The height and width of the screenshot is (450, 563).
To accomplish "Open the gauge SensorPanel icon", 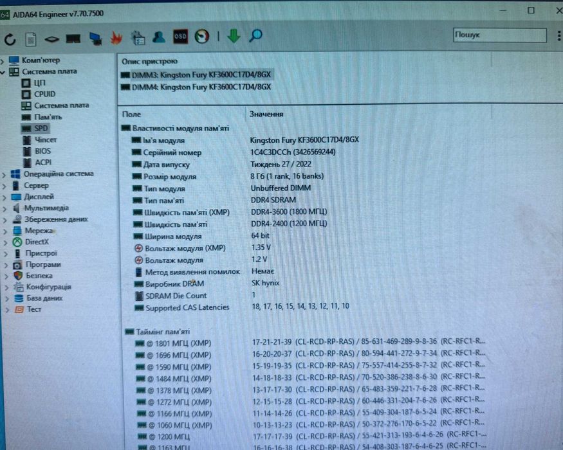I will 202,36.
